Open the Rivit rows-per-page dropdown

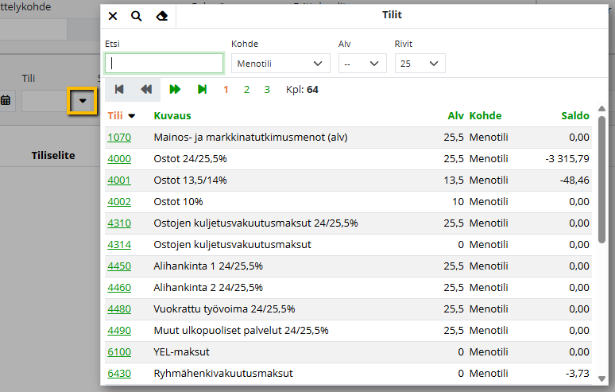tap(420, 64)
